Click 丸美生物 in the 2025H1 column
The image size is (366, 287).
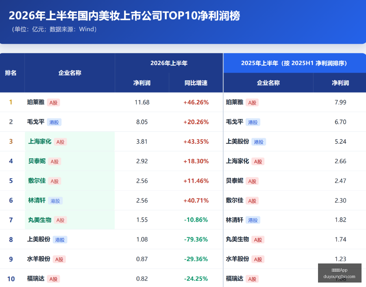237,240
